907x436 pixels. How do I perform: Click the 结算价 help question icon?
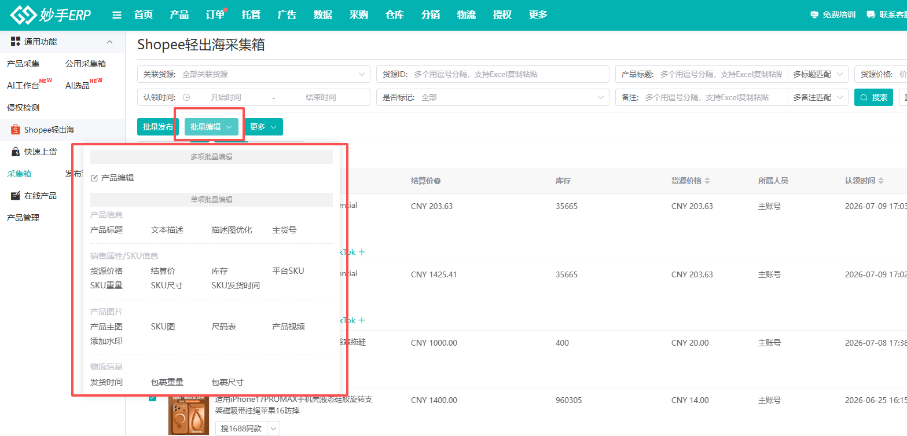438,181
